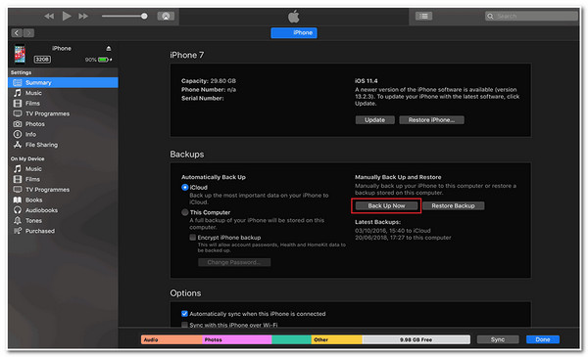Click the Change Password... button
This screenshot has height=357, width=588.
coord(234,262)
